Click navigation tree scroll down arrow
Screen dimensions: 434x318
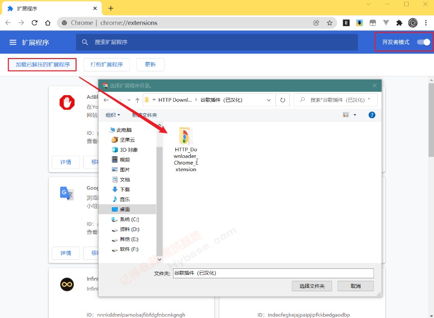pyautogui.click(x=160, y=259)
